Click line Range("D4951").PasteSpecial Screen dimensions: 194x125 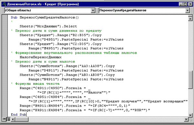(x=76, y=39)
